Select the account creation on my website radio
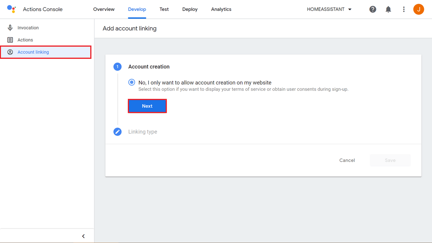Viewport: 432px width, 243px height. click(132, 82)
